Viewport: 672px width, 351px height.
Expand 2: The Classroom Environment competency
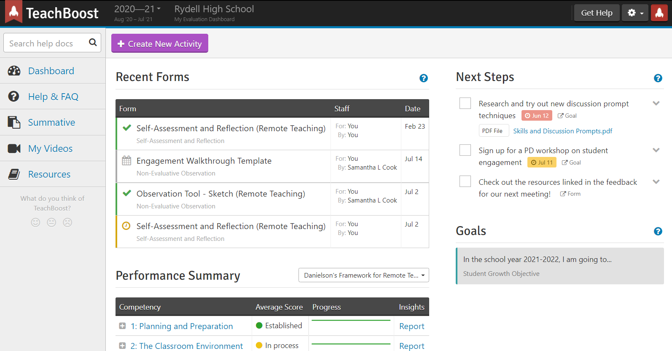[122, 346]
